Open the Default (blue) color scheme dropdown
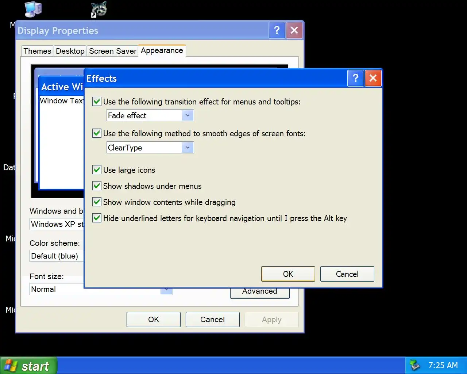Screen dimensions: 467x374 [57, 256]
